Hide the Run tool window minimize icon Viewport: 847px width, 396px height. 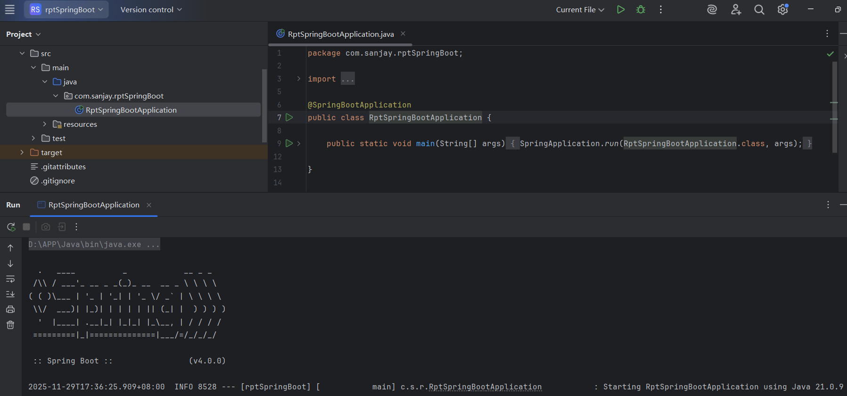tap(843, 205)
